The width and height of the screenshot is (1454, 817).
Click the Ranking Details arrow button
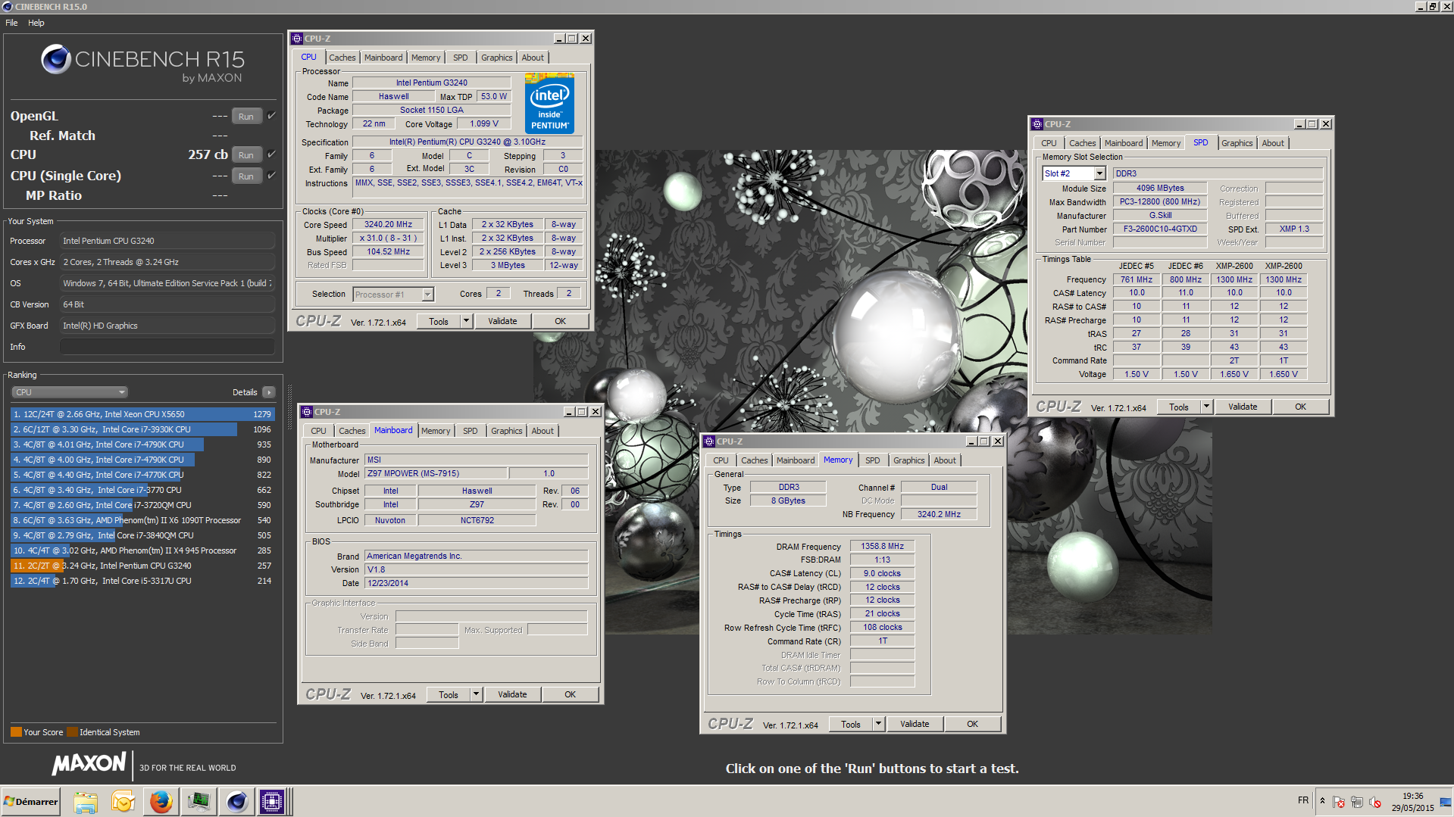pos(269,392)
